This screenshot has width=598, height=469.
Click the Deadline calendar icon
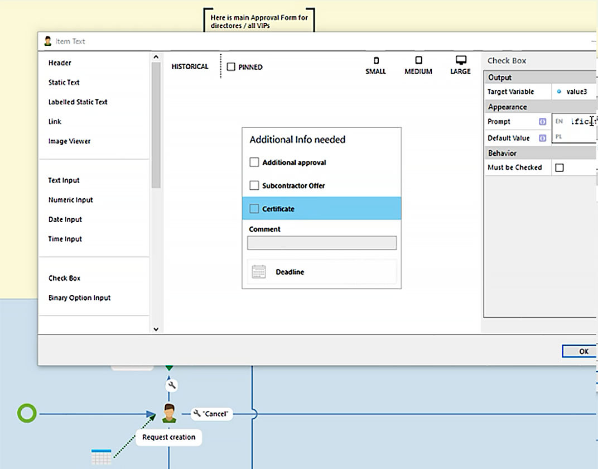259,272
